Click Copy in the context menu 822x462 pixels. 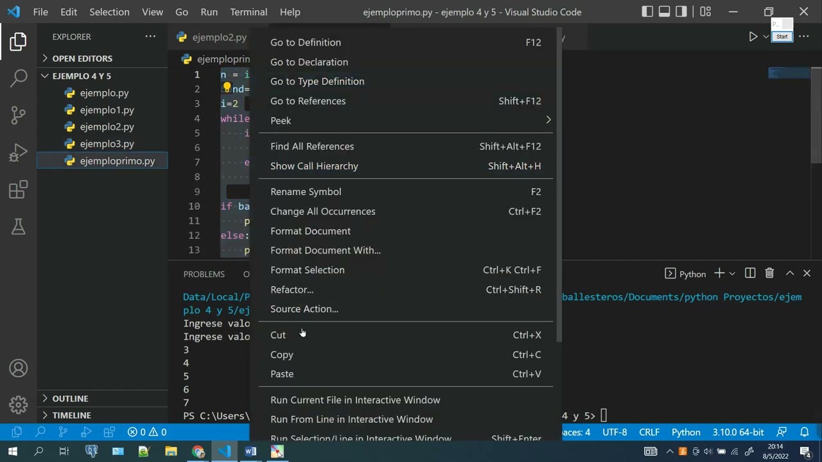coord(406,355)
